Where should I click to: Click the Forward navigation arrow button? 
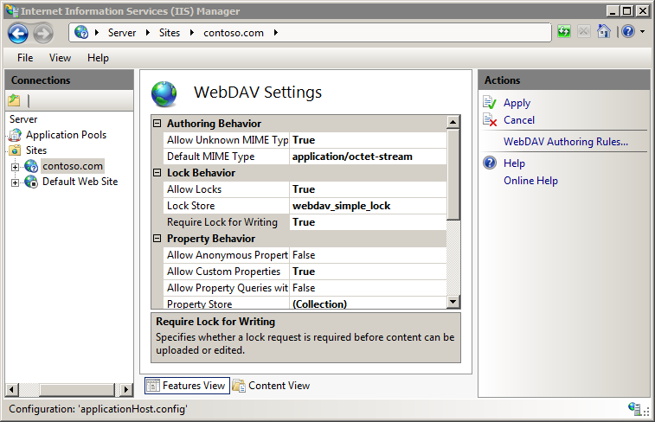tap(43, 33)
